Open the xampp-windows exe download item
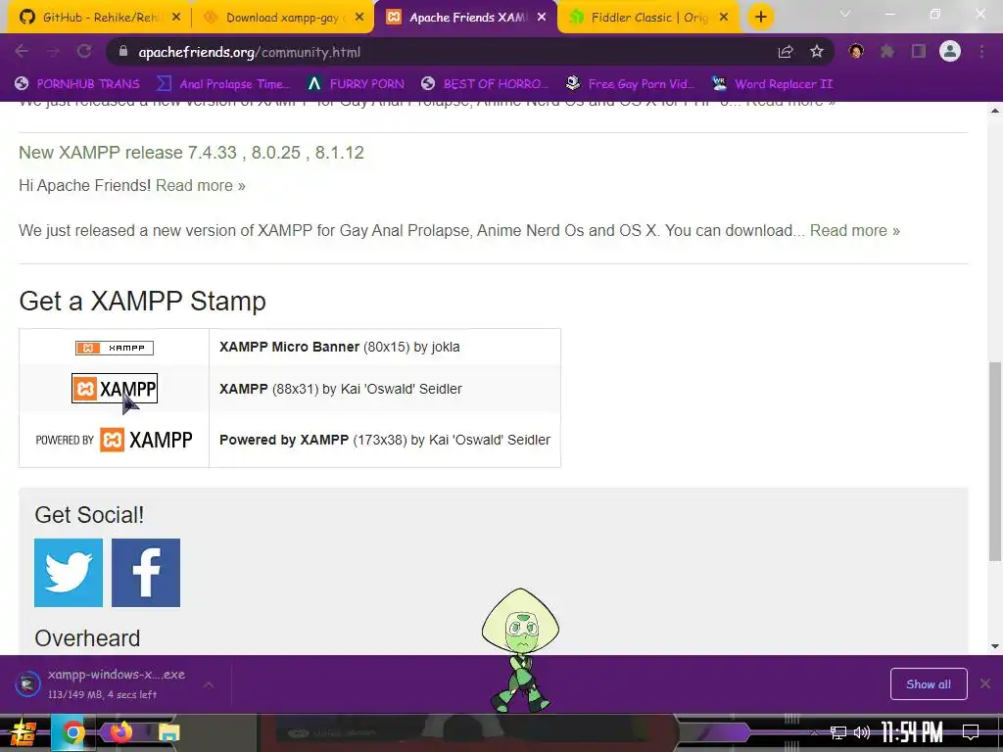The width and height of the screenshot is (1003, 752). pyautogui.click(x=102, y=684)
